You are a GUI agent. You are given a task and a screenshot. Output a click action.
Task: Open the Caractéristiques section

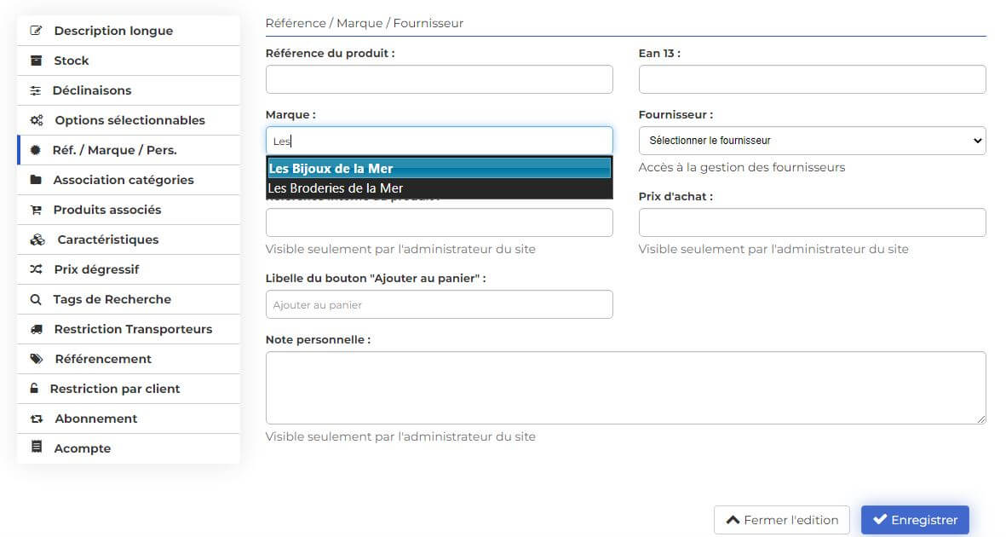point(107,240)
